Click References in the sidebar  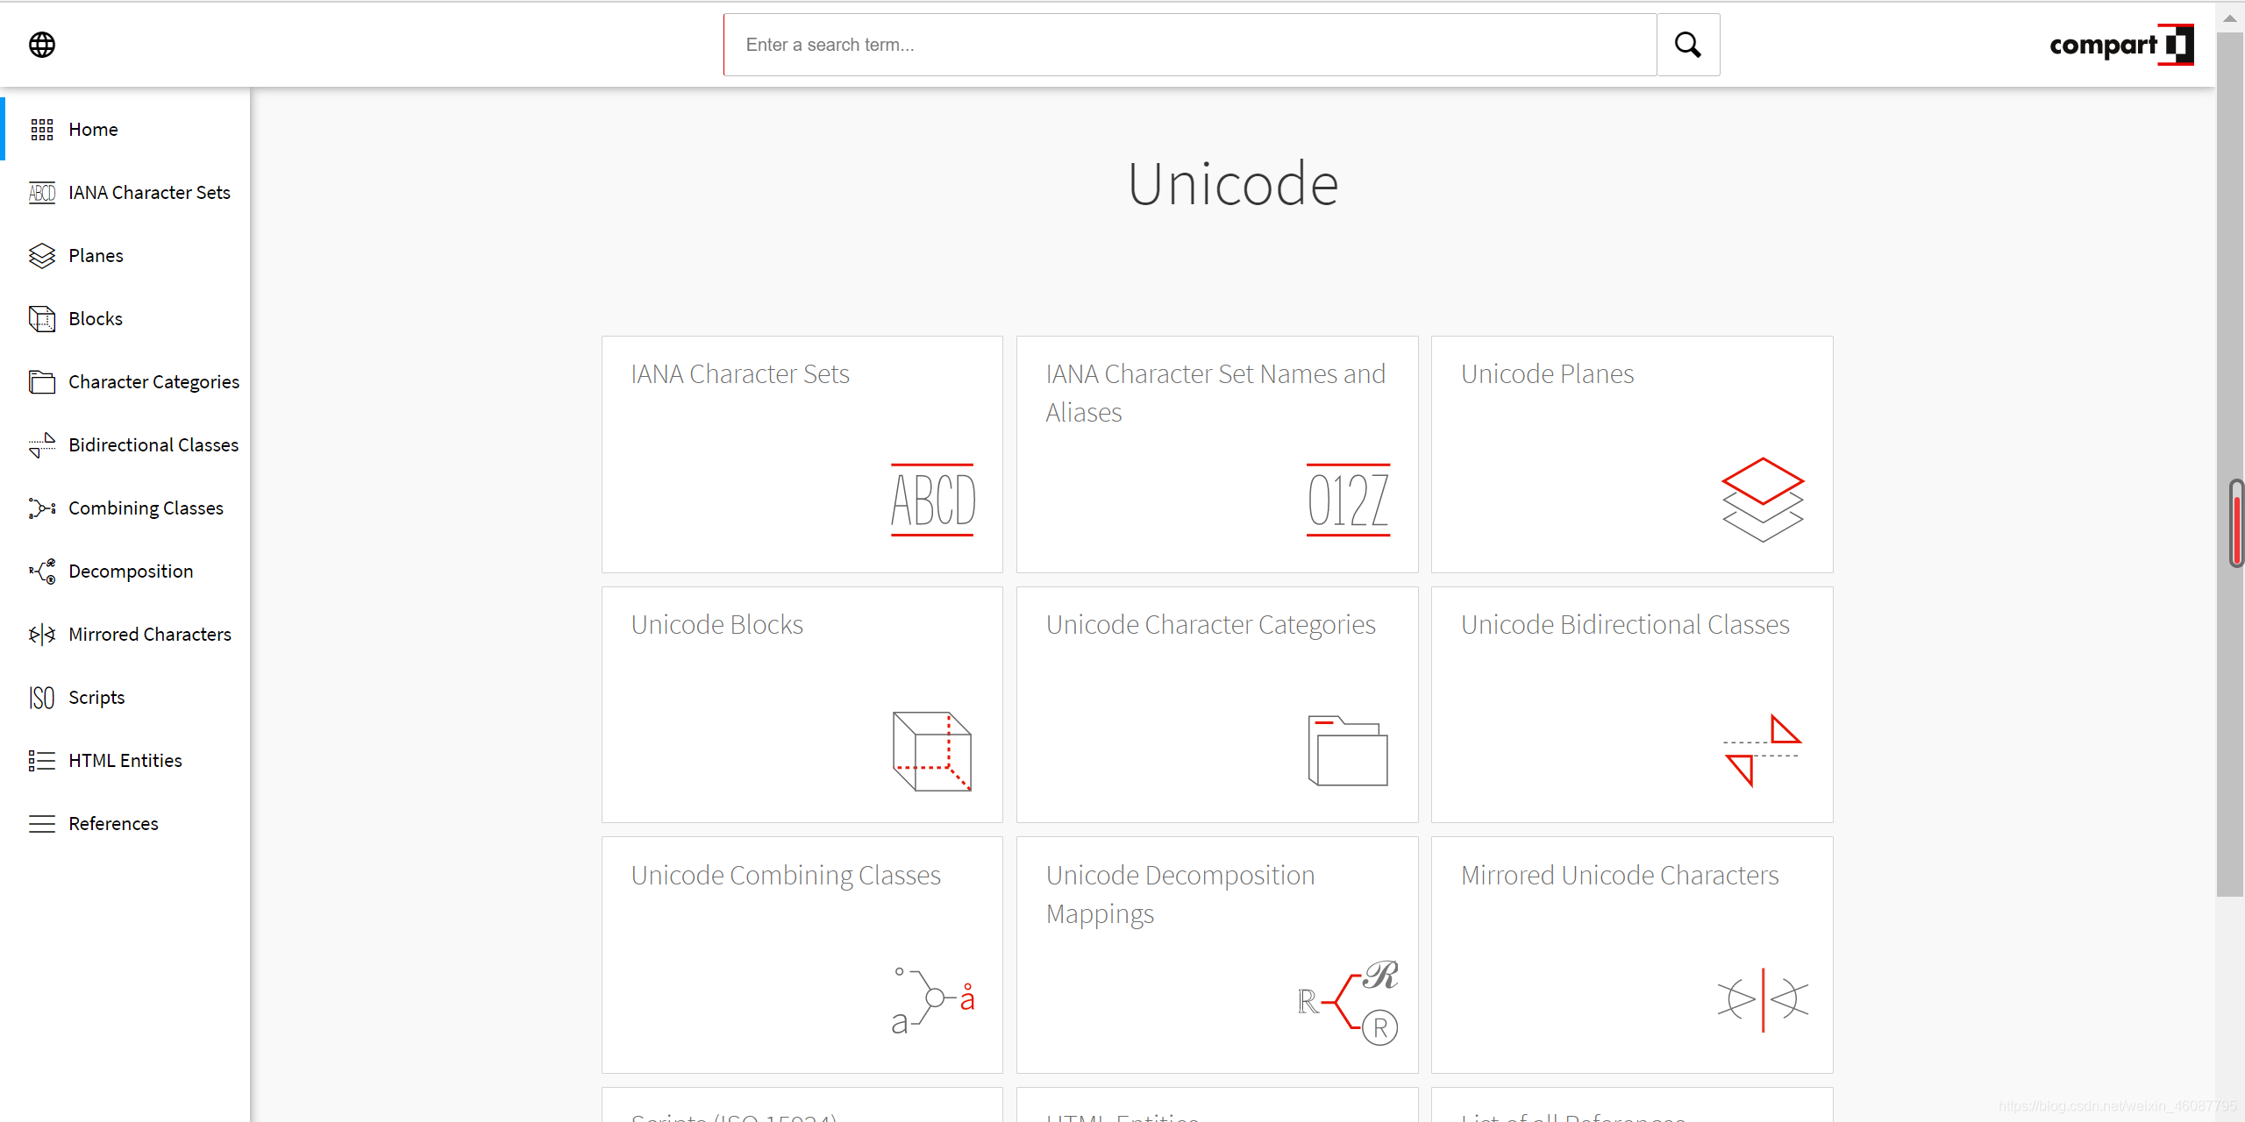pos(113,824)
